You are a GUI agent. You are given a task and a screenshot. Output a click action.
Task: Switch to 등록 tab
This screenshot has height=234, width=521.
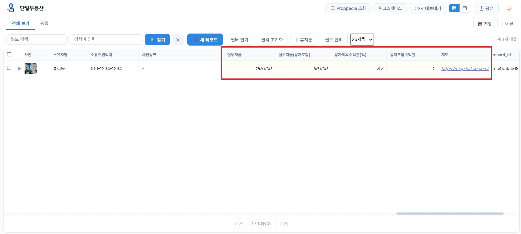coord(44,23)
